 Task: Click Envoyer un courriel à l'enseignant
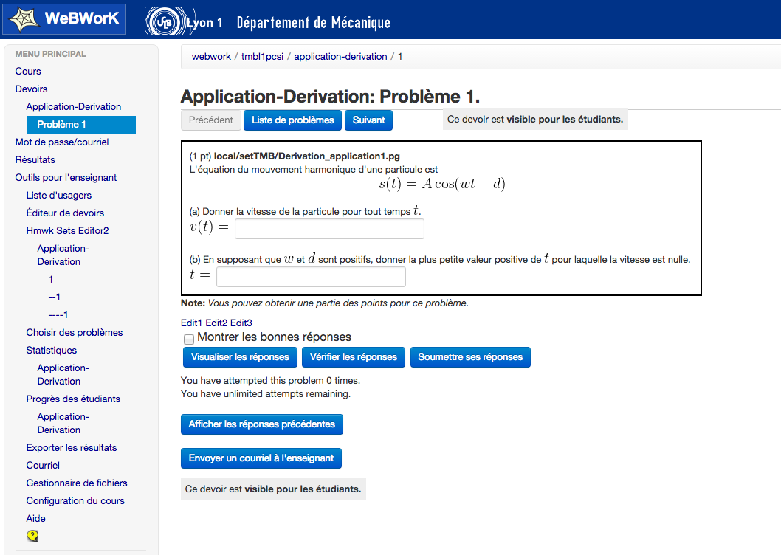tap(261, 458)
